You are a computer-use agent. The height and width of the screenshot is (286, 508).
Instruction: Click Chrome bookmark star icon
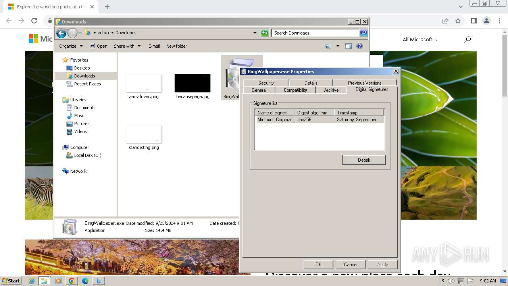click(458, 21)
